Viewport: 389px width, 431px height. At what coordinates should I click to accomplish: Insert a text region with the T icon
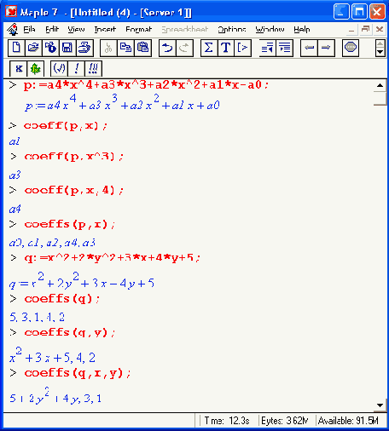tap(226, 48)
